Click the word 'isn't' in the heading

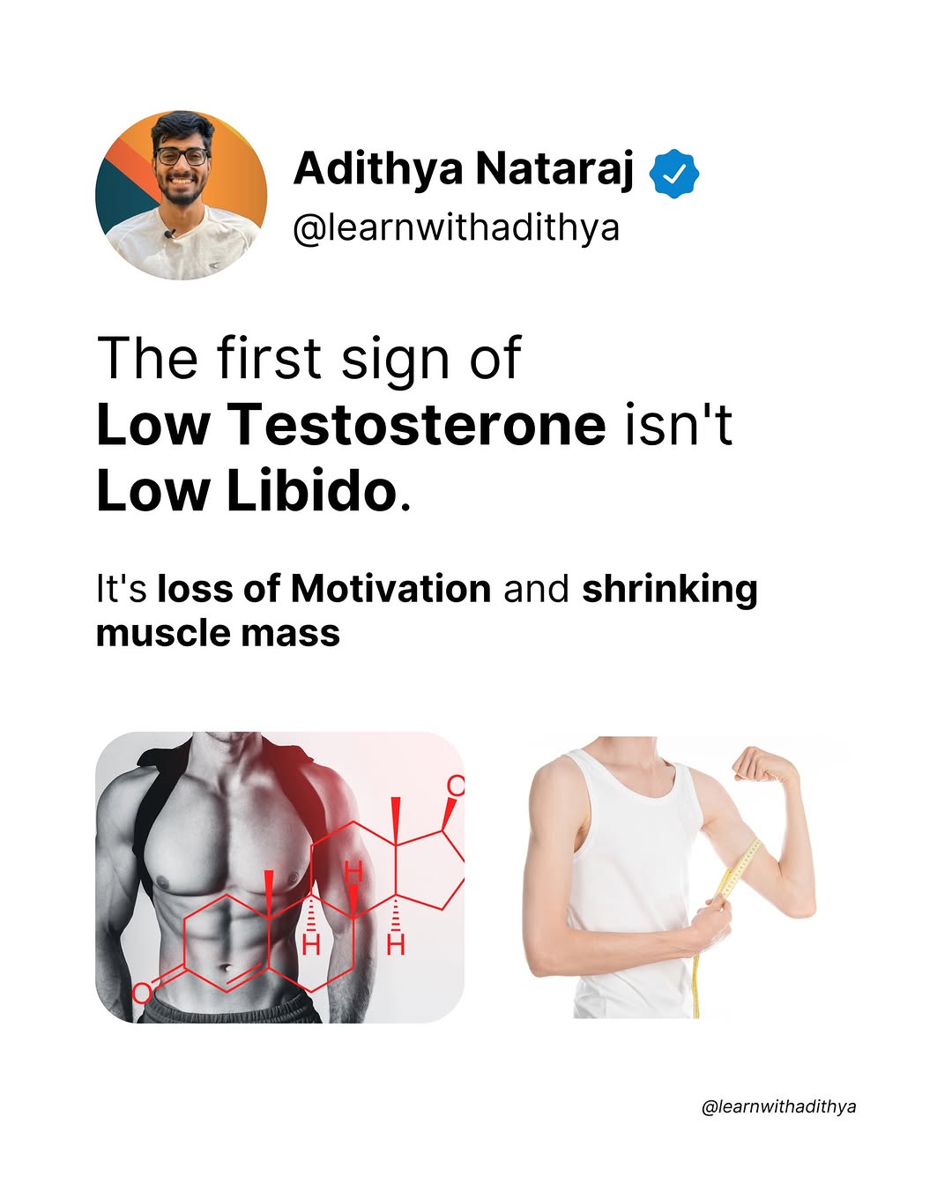coord(679,425)
